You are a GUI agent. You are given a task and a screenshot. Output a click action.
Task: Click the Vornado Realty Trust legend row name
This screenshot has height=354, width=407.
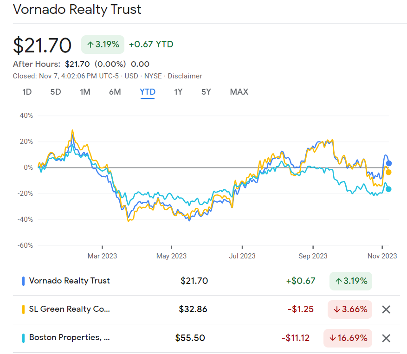coord(69,281)
